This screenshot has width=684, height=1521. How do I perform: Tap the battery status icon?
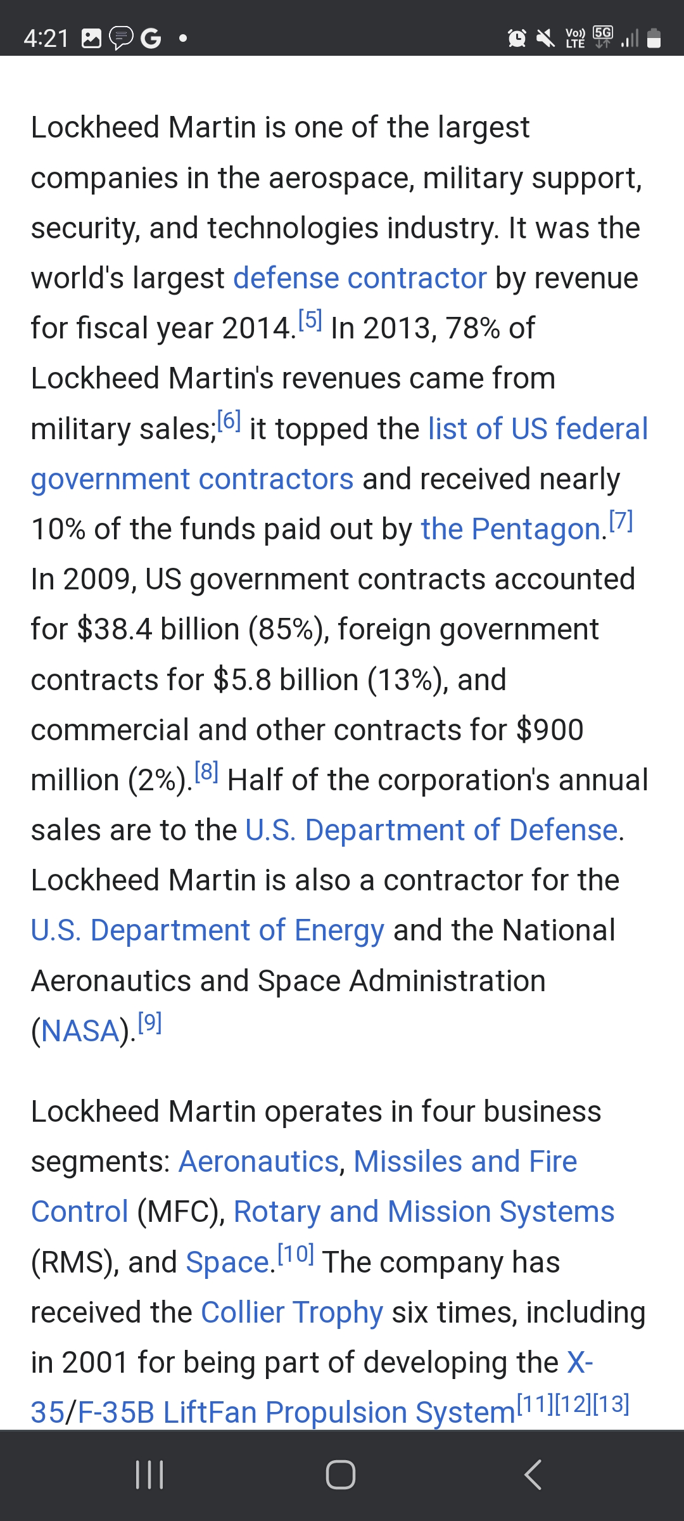[654, 39]
